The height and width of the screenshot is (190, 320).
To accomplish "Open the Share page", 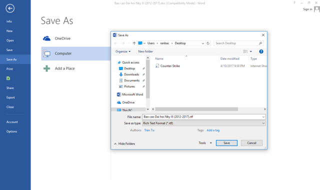I will tap(10, 88).
